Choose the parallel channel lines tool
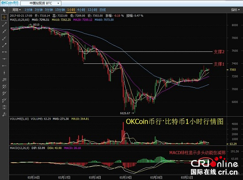Image resolution: width=243 pixels, height=180 pixels. 4,86
